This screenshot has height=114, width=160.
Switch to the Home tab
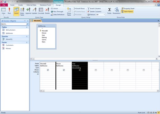12,5
